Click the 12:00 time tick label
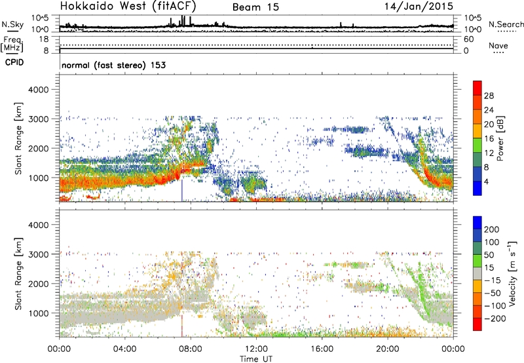This screenshot has width=524, height=363. click(256, 349)
